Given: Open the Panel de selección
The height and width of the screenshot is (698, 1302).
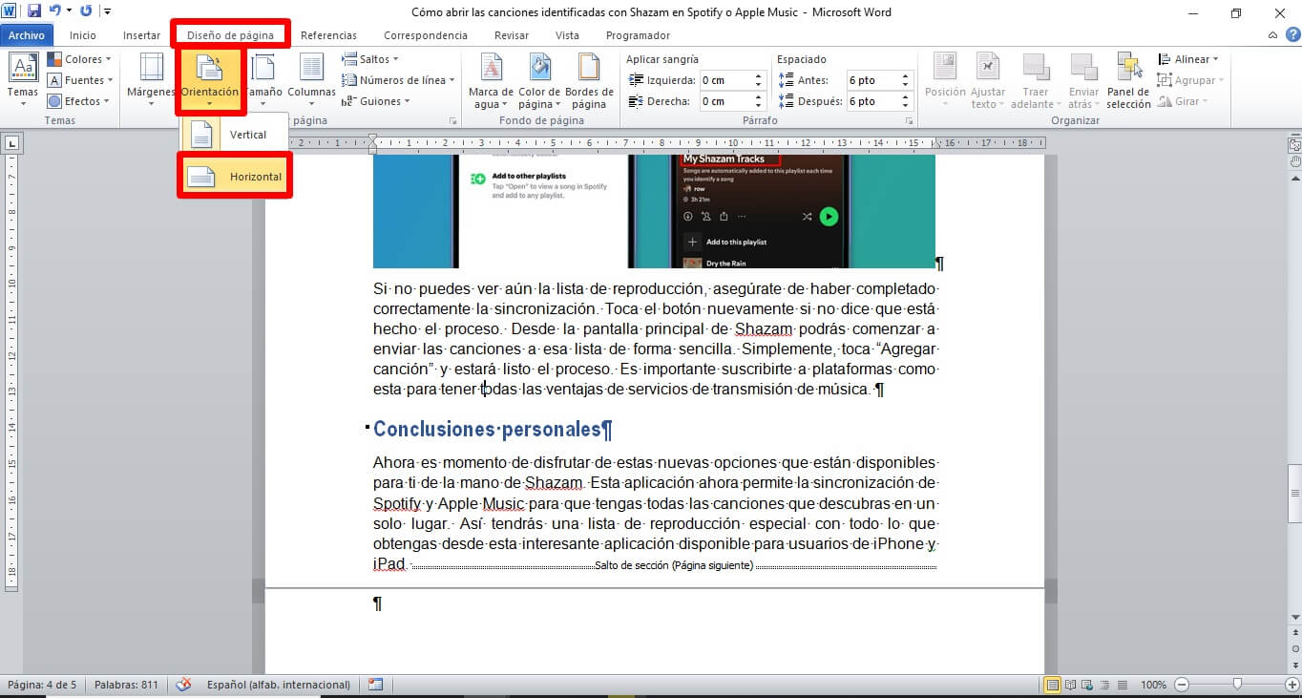Looking at the screenshot, I should point(1129,80).
